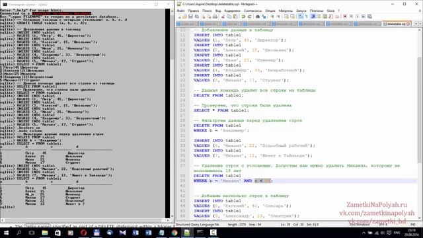Image resolution: width=423 pixels, height=238 pixels.
Task: Click the 'WHERE b =' text on line 39
Action: pyautogui.click(x=206, y=180)
